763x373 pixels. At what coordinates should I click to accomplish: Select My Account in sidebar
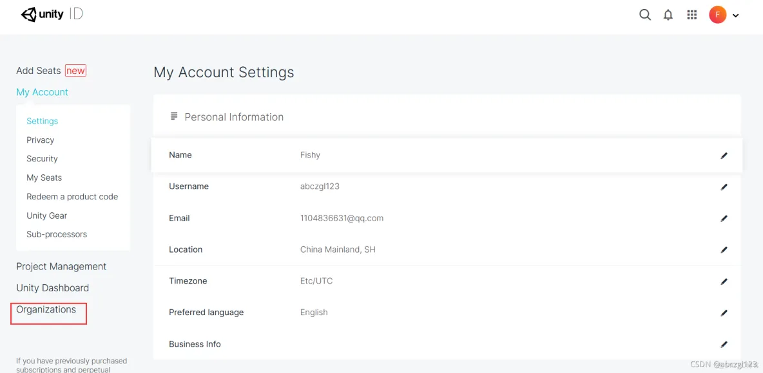tap(43, 92)
